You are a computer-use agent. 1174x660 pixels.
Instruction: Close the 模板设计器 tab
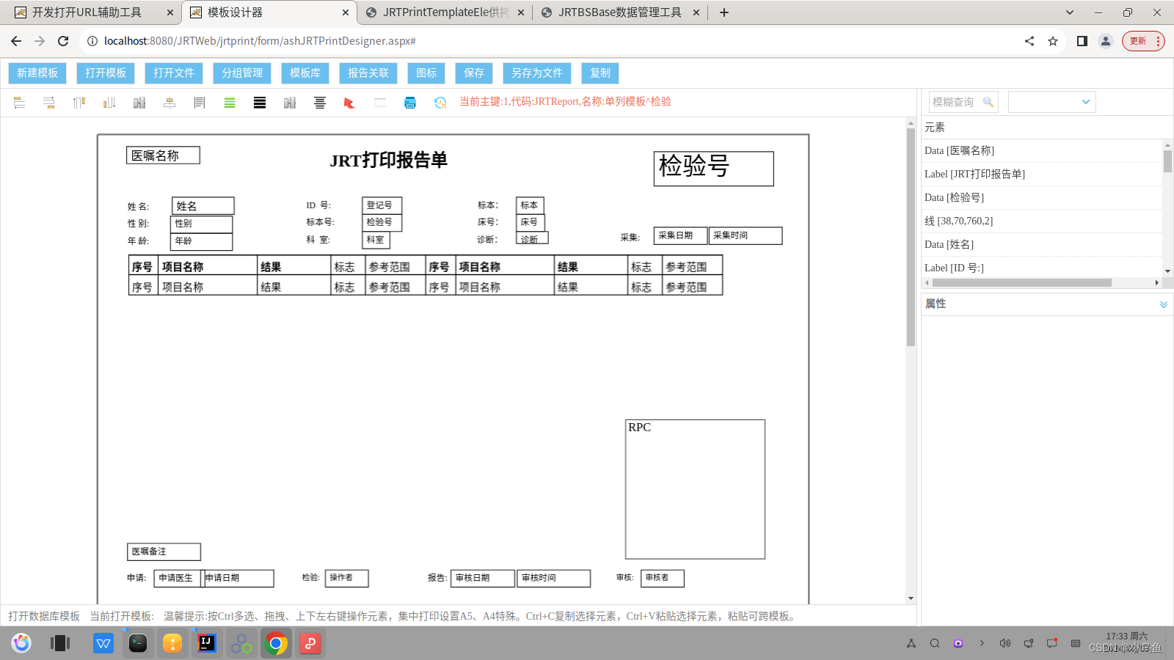[346, 12]
